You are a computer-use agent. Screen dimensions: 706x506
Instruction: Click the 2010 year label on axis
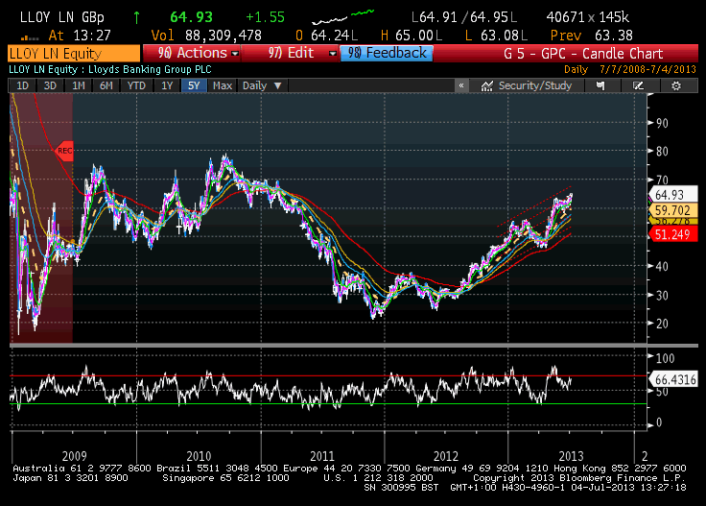[x=199, y=456]
